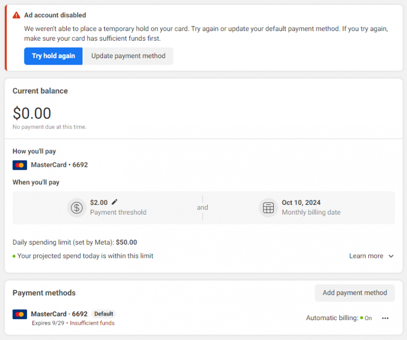Open the three-dot options menu for MasterCard
The height and width of the screenshot is (340, 407).
coord(385,318)
